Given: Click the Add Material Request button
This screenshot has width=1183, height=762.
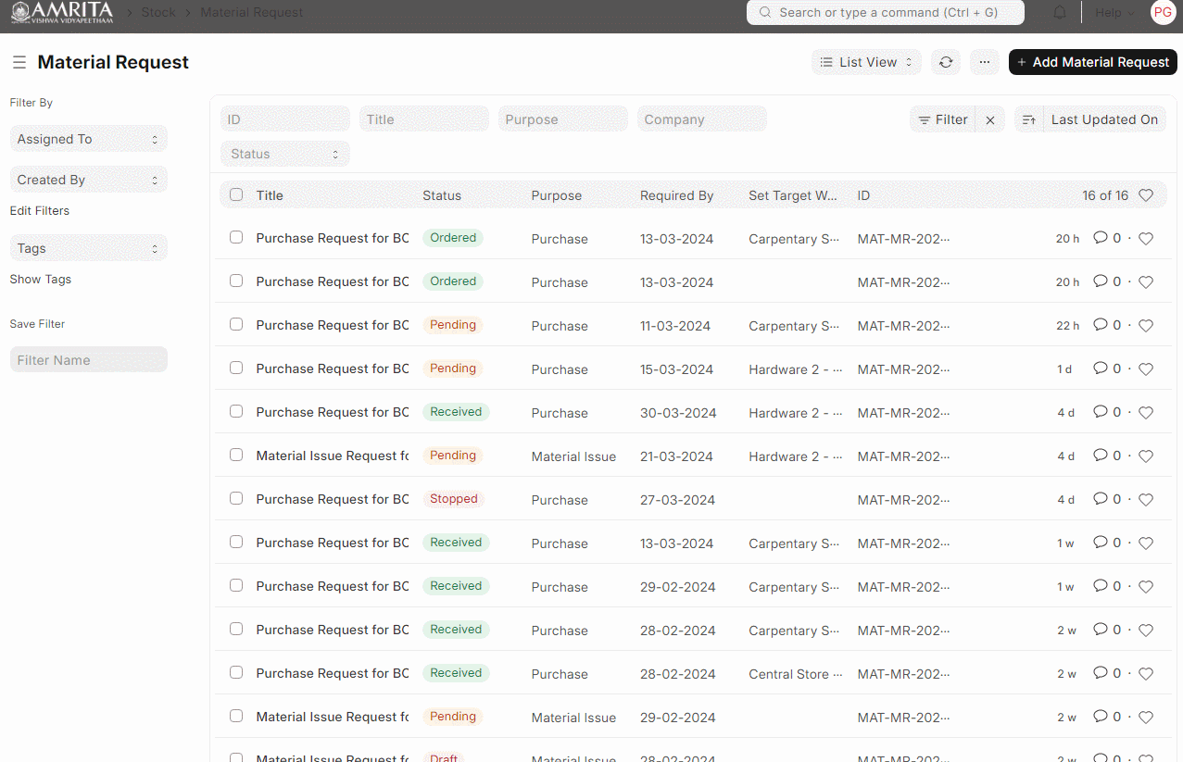Looking at the screenshot, I should 1092,62.
